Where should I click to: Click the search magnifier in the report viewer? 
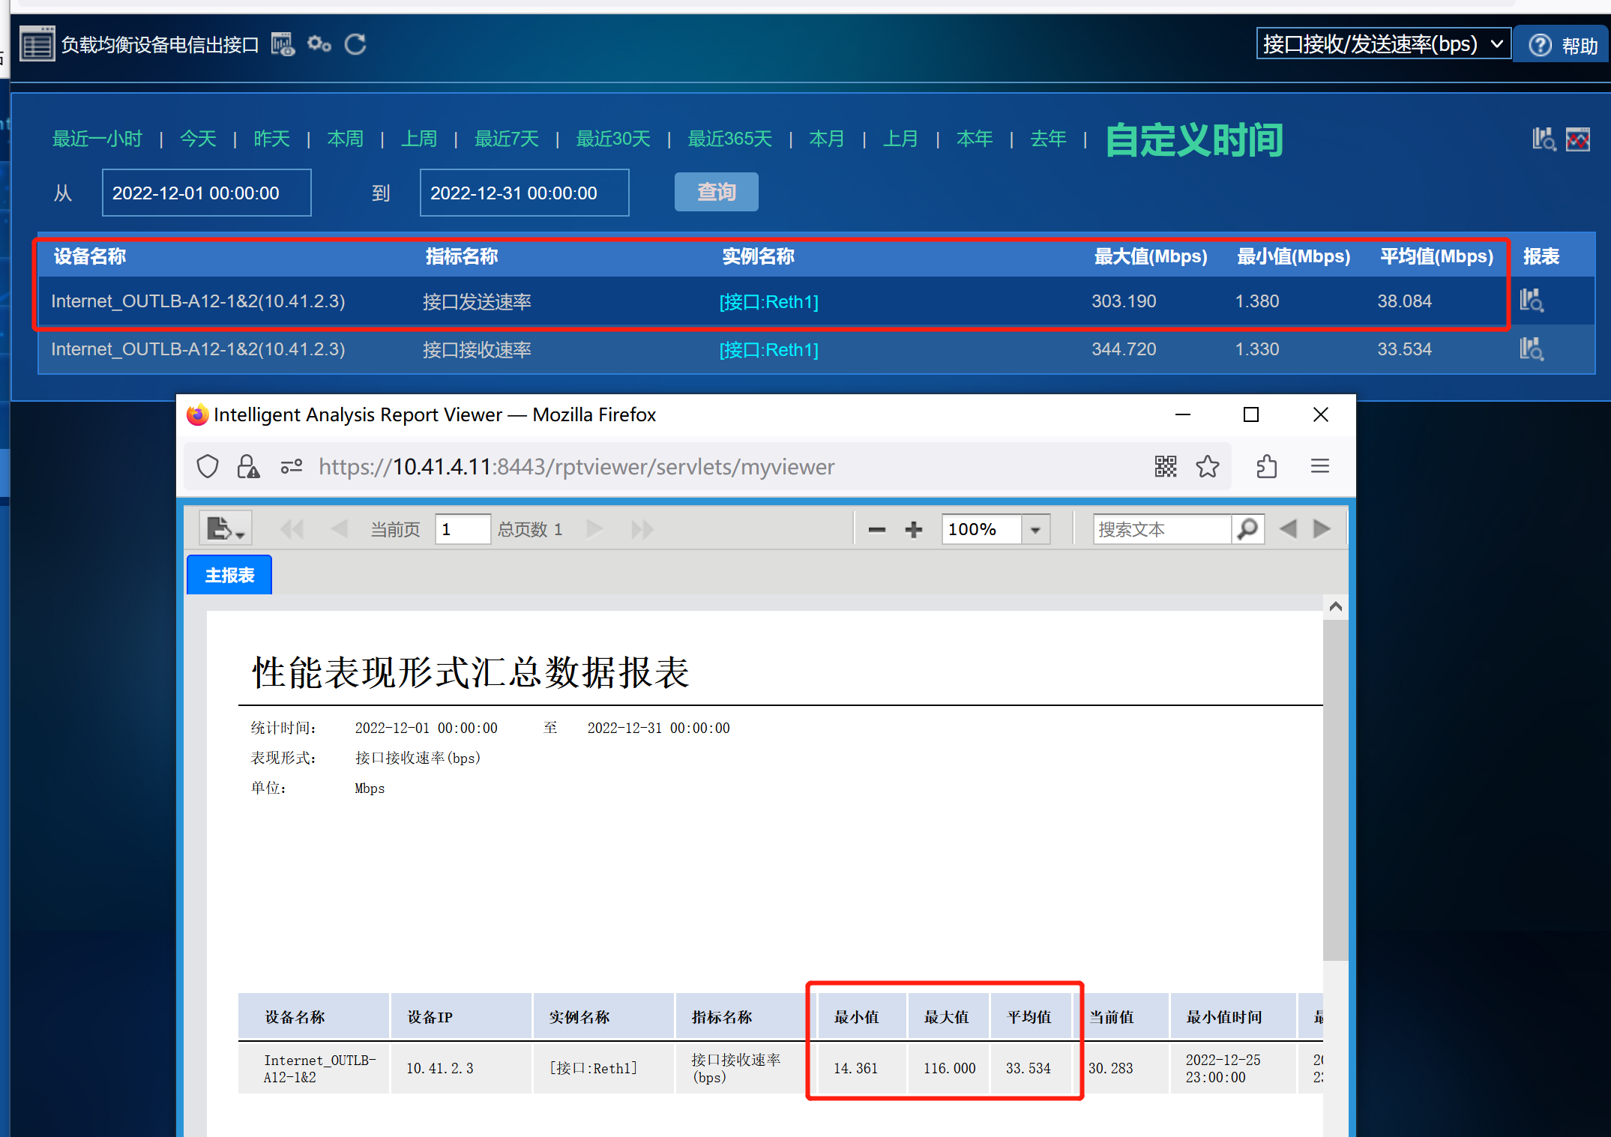pos(1247,529)
